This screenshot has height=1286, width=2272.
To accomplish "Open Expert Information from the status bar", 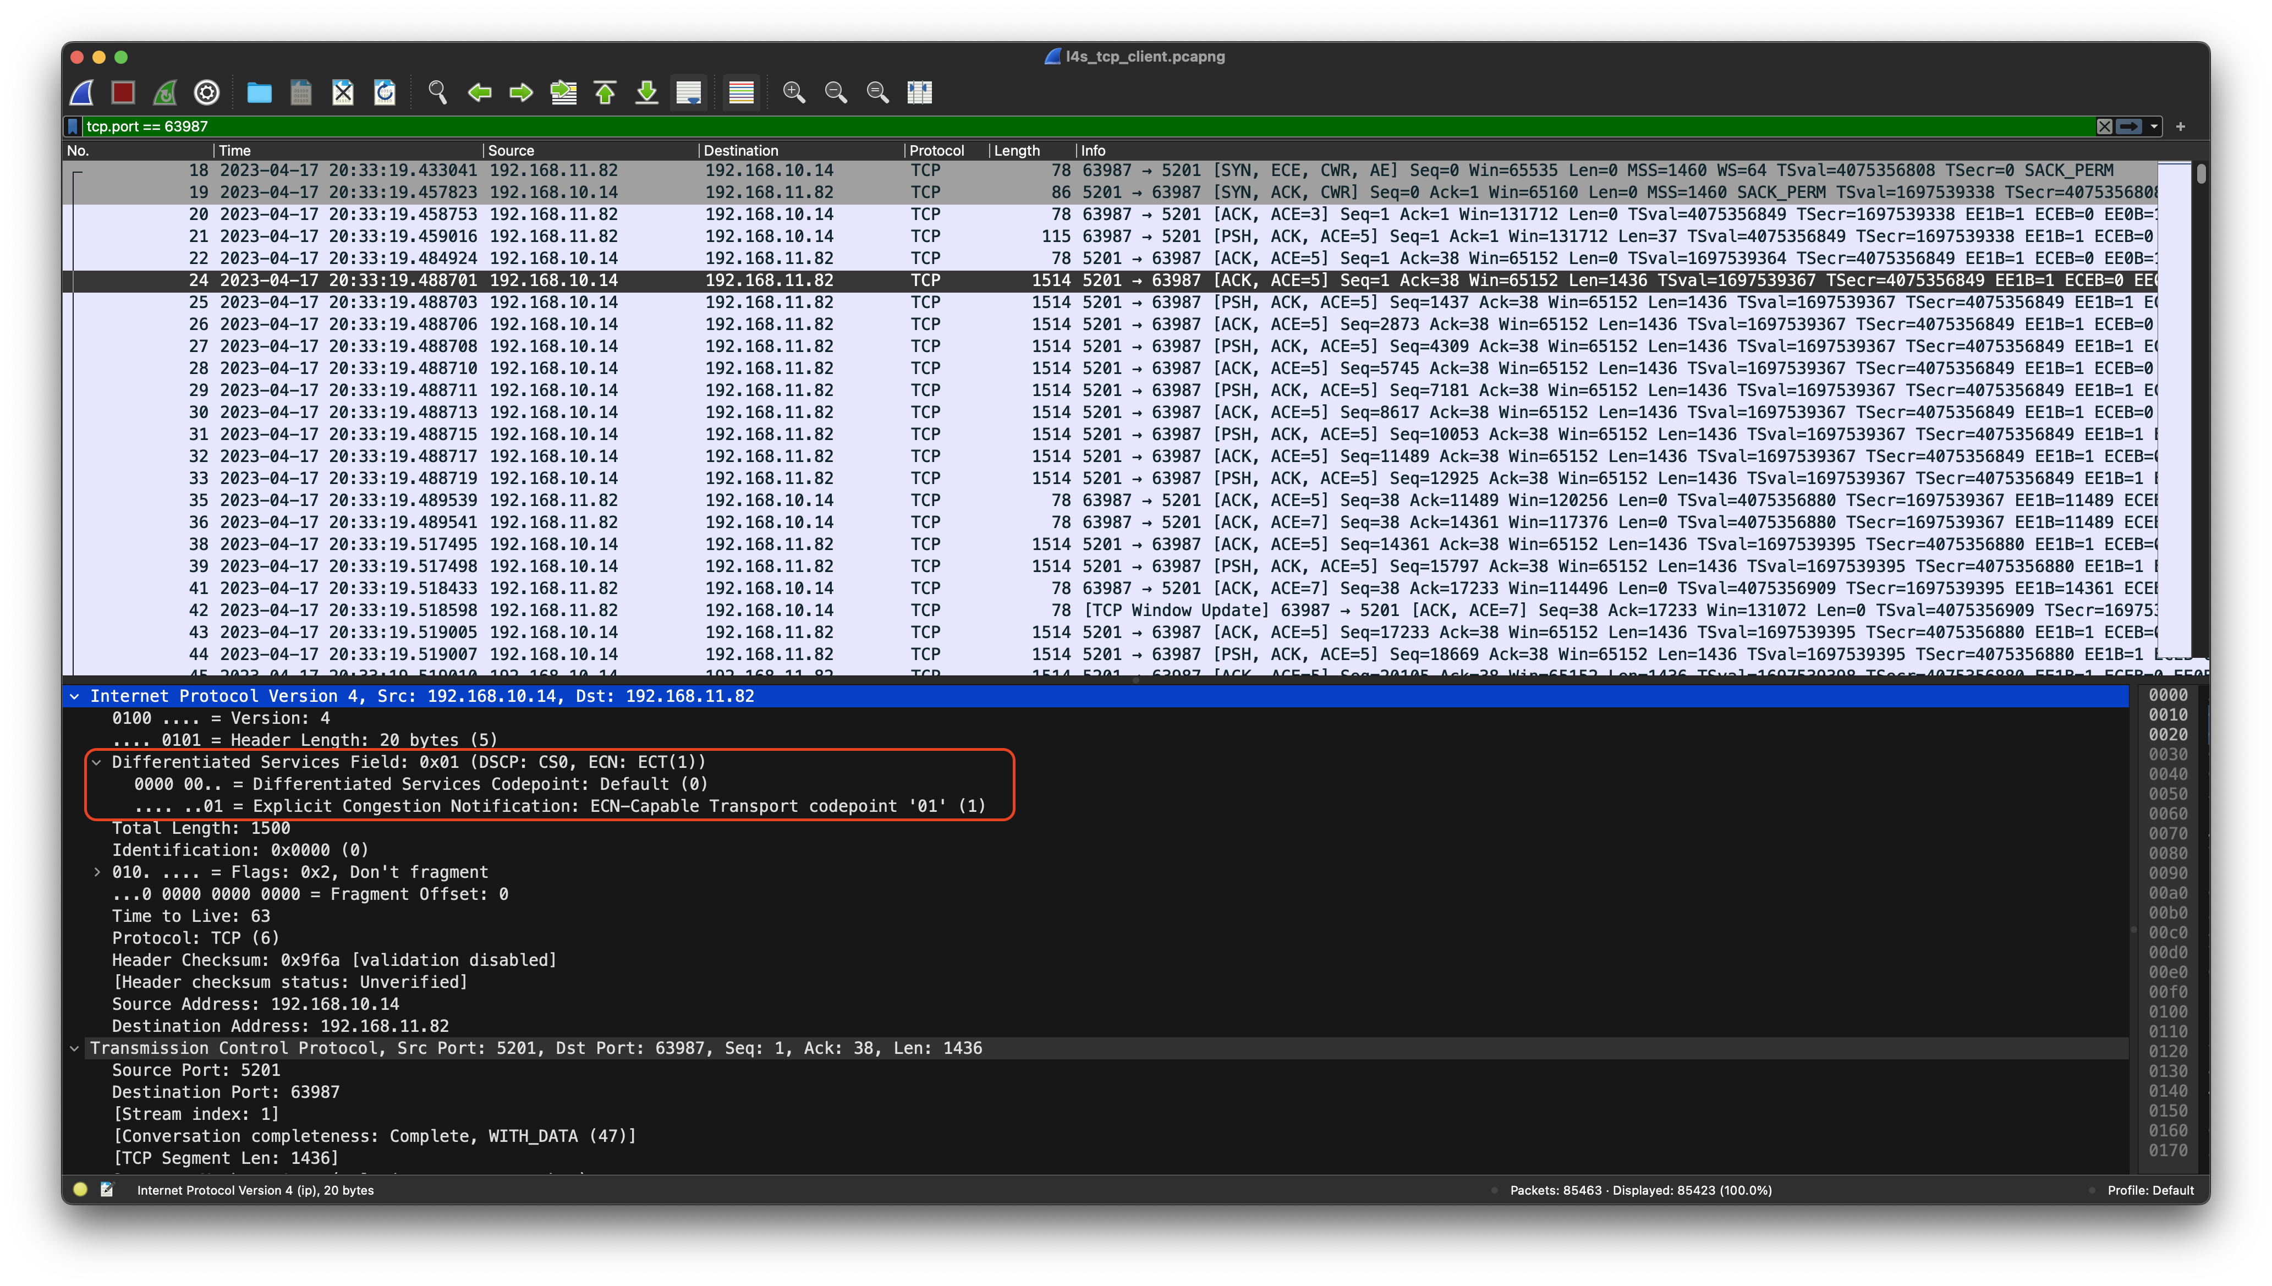I will pos(80,1190).
